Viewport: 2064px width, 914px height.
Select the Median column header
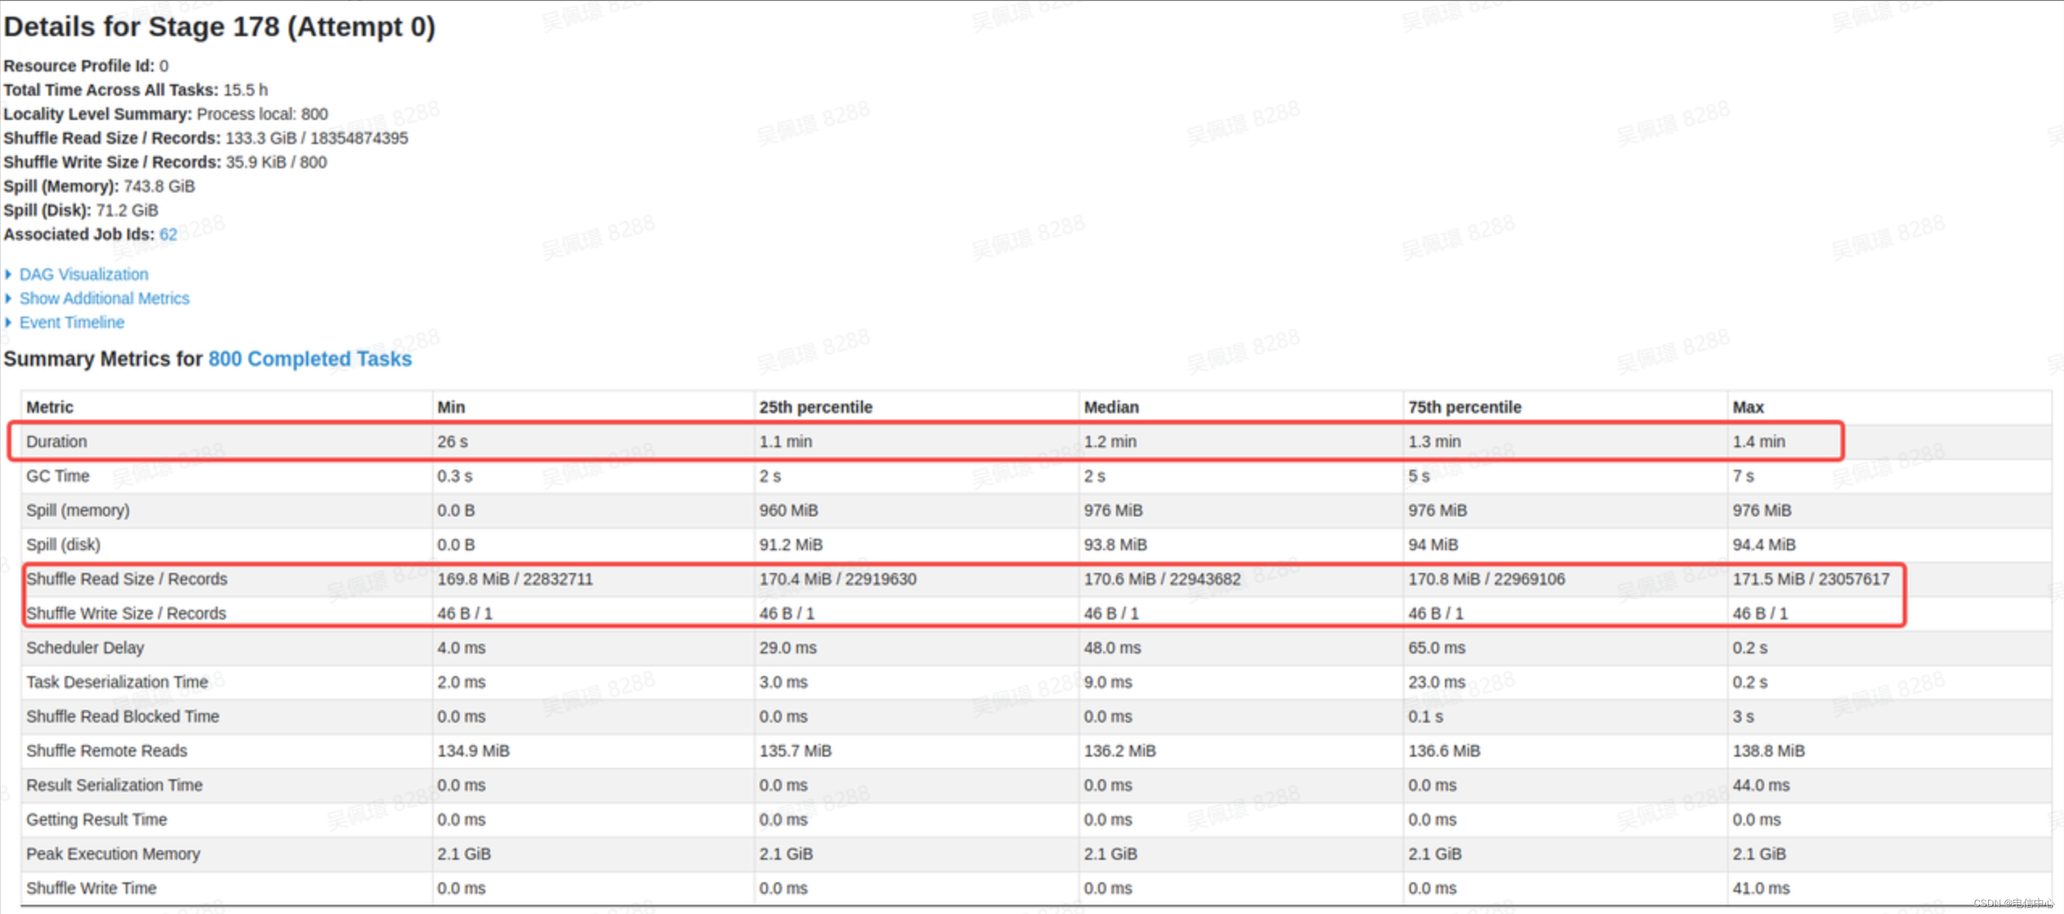pos(1111,407)
